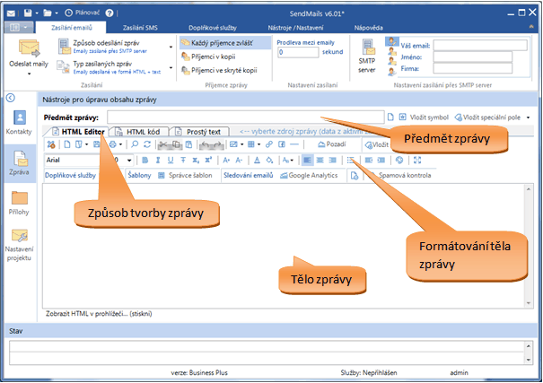Click the SMTP server icon
This screenshot has width=543, height=383.
(x=369, y=53)
